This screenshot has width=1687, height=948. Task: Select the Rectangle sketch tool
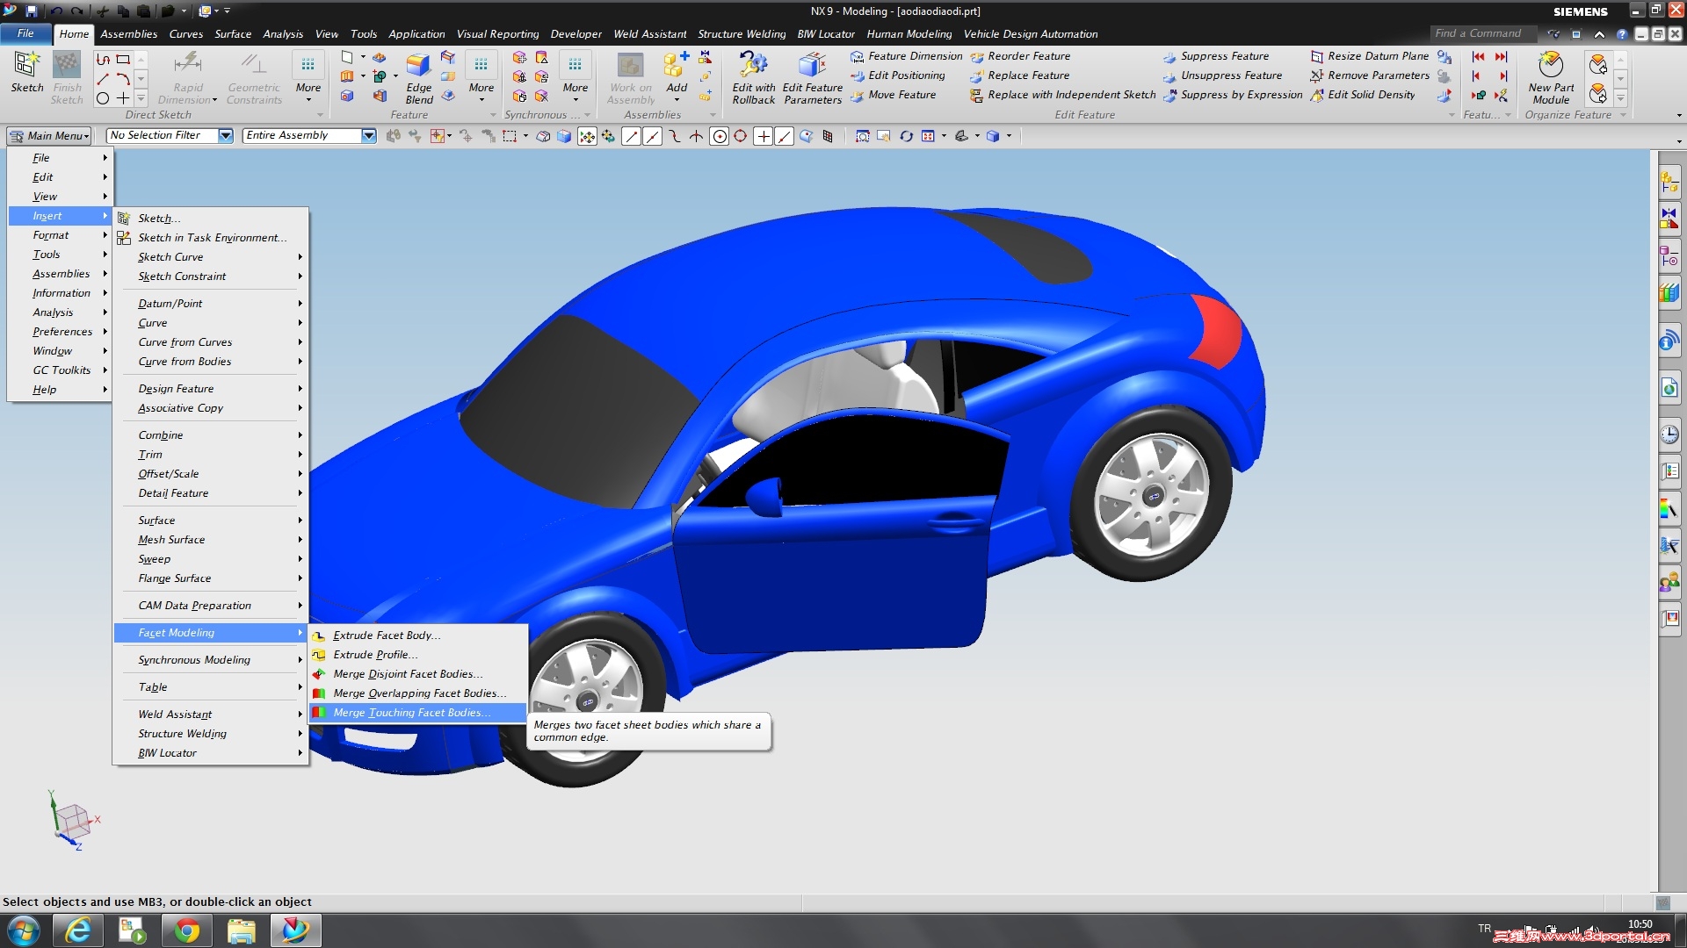pos(123,60)
